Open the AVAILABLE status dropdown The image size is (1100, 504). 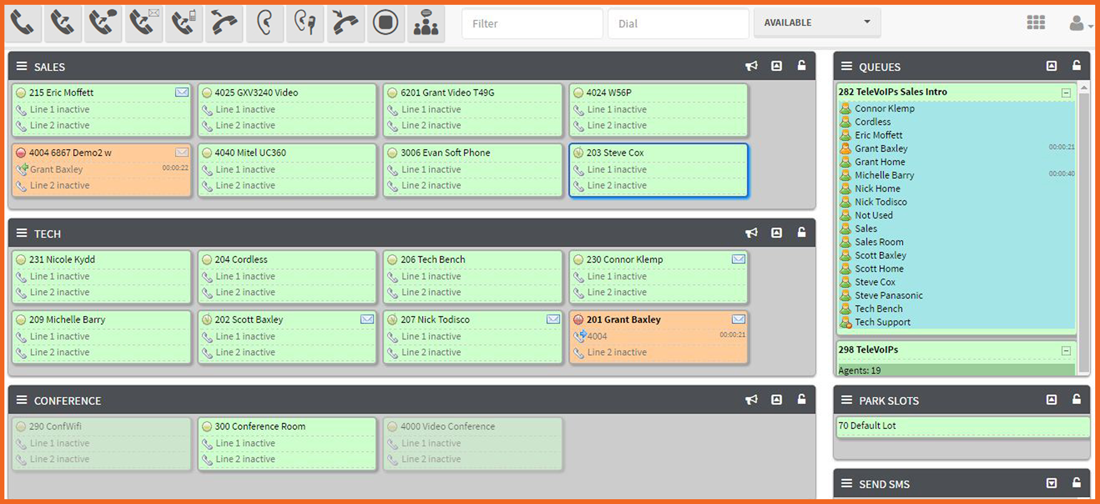816,23
